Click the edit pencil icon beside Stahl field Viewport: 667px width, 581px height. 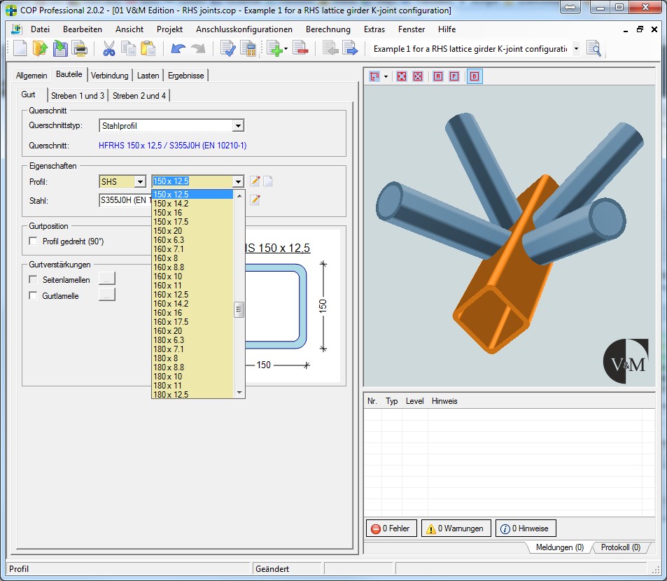tap(255, 200)
